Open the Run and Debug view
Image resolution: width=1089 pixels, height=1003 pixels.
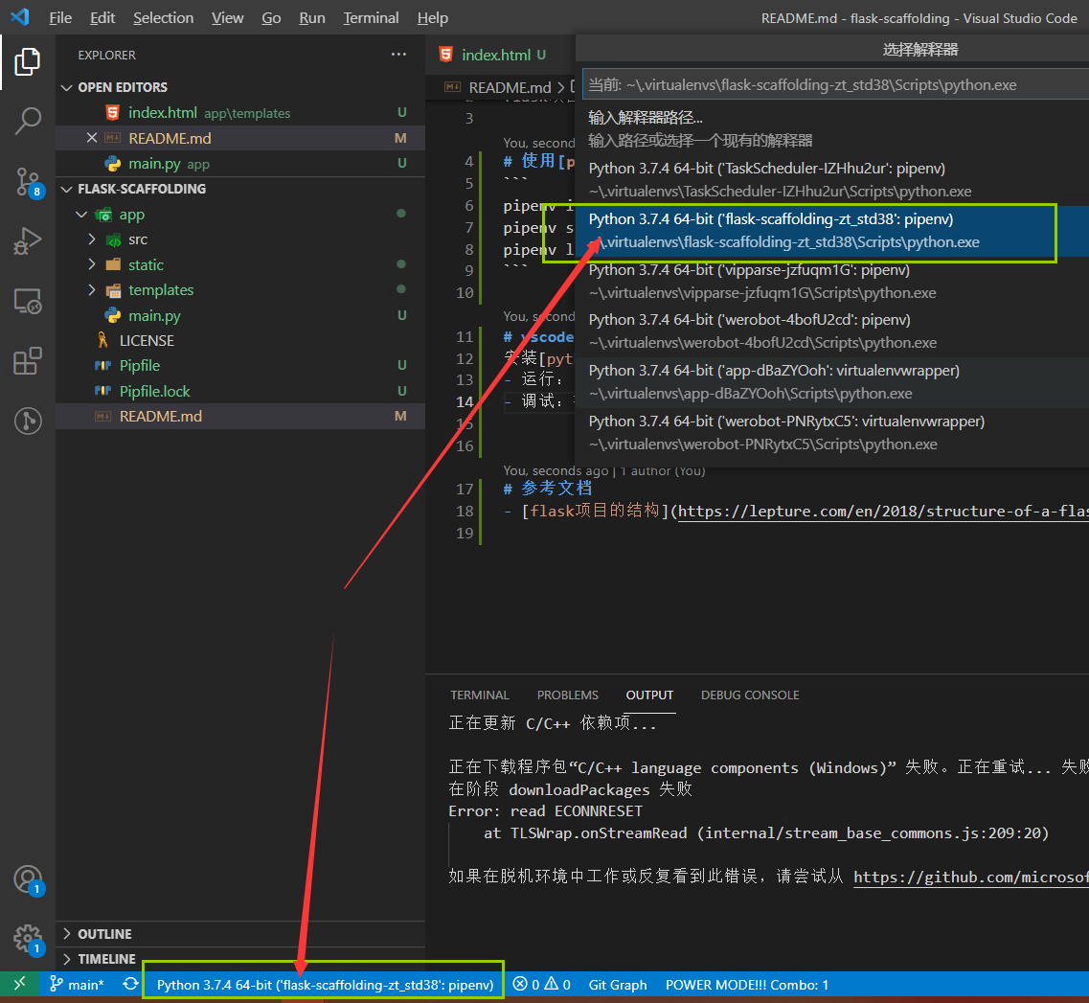[x=28, y=241]
